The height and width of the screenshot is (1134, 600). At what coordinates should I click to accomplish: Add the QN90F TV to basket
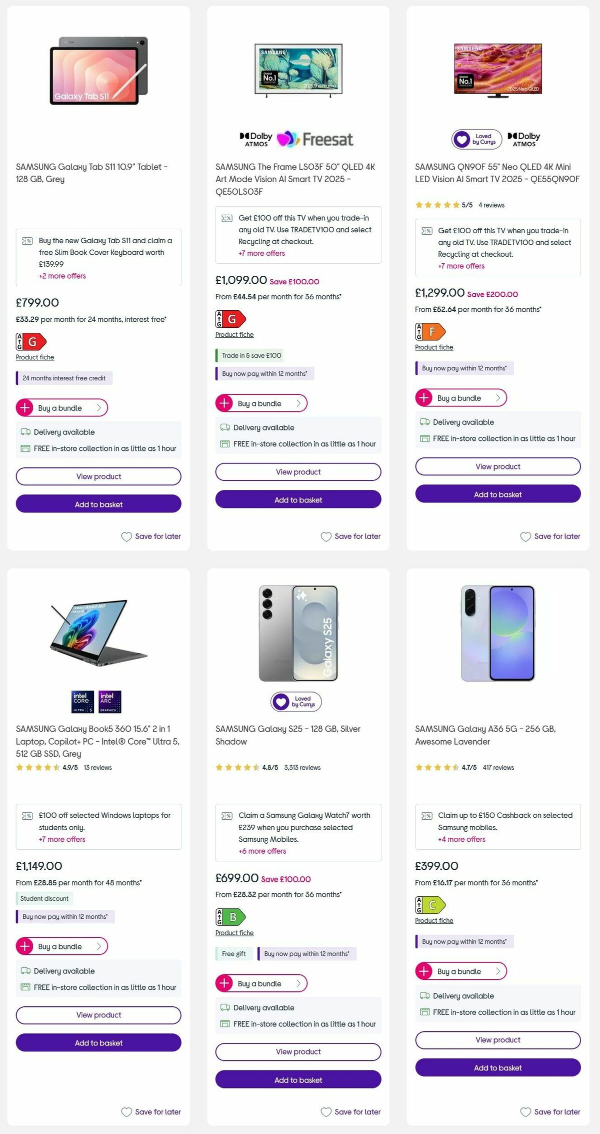[497, 494]
